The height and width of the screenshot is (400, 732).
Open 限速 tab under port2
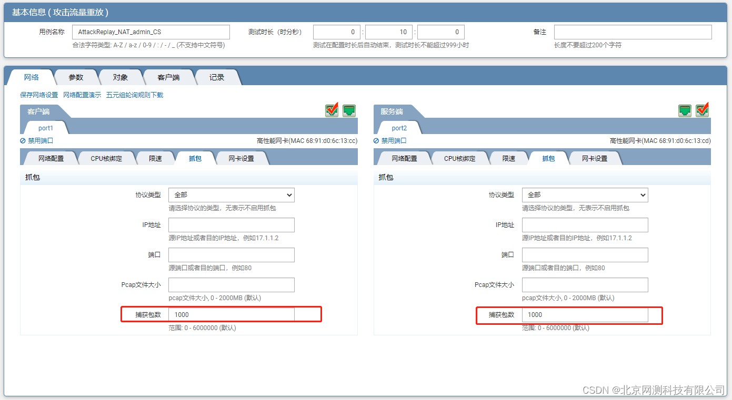pos(509,158)
